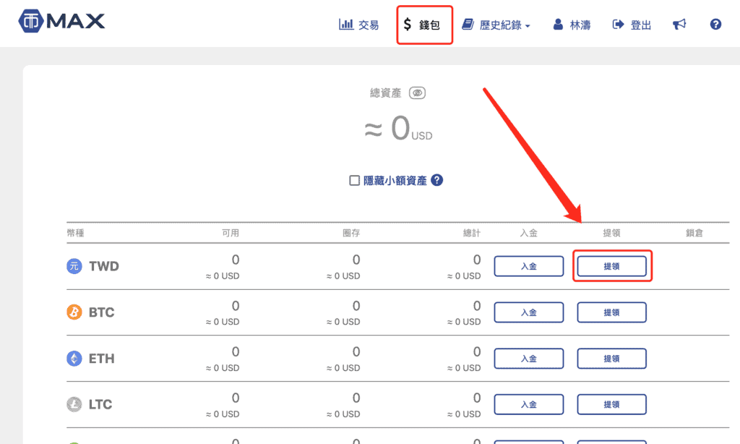Image resolution: width=740 pixels, height=444 pixels.
Task: Click the LTC currency name
Action: click(100, 404)
